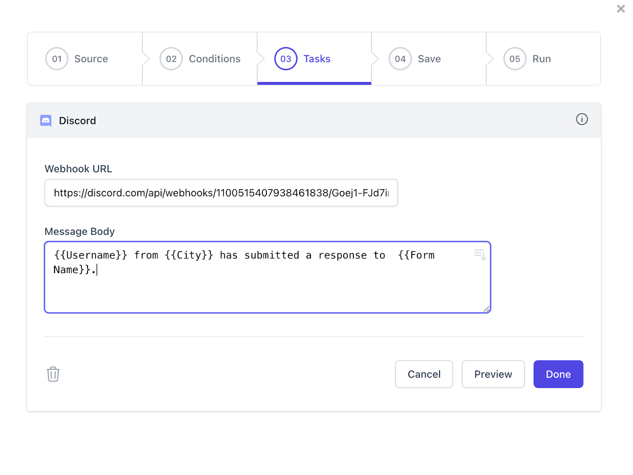Click the textarea resize handle
The width and height of the screenshot is (633, 475).
pos(486,309)
